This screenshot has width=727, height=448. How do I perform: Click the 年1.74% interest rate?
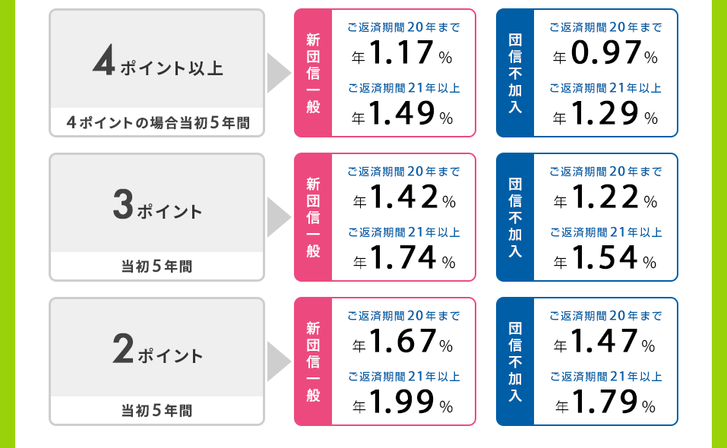(x=403, y=259)
